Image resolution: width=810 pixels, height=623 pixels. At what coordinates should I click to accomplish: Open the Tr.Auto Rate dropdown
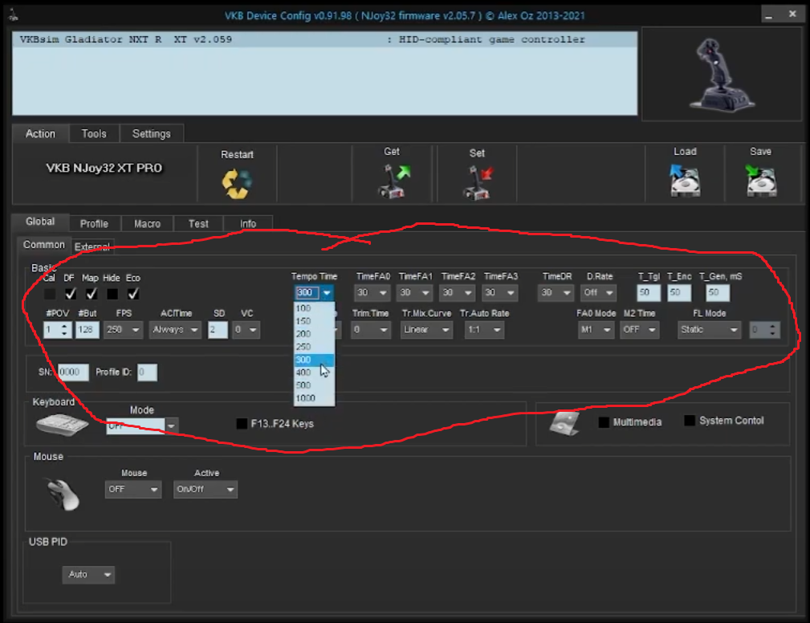483,330
